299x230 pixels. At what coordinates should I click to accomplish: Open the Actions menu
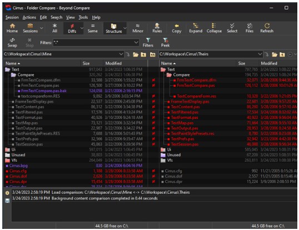[29, 17]
